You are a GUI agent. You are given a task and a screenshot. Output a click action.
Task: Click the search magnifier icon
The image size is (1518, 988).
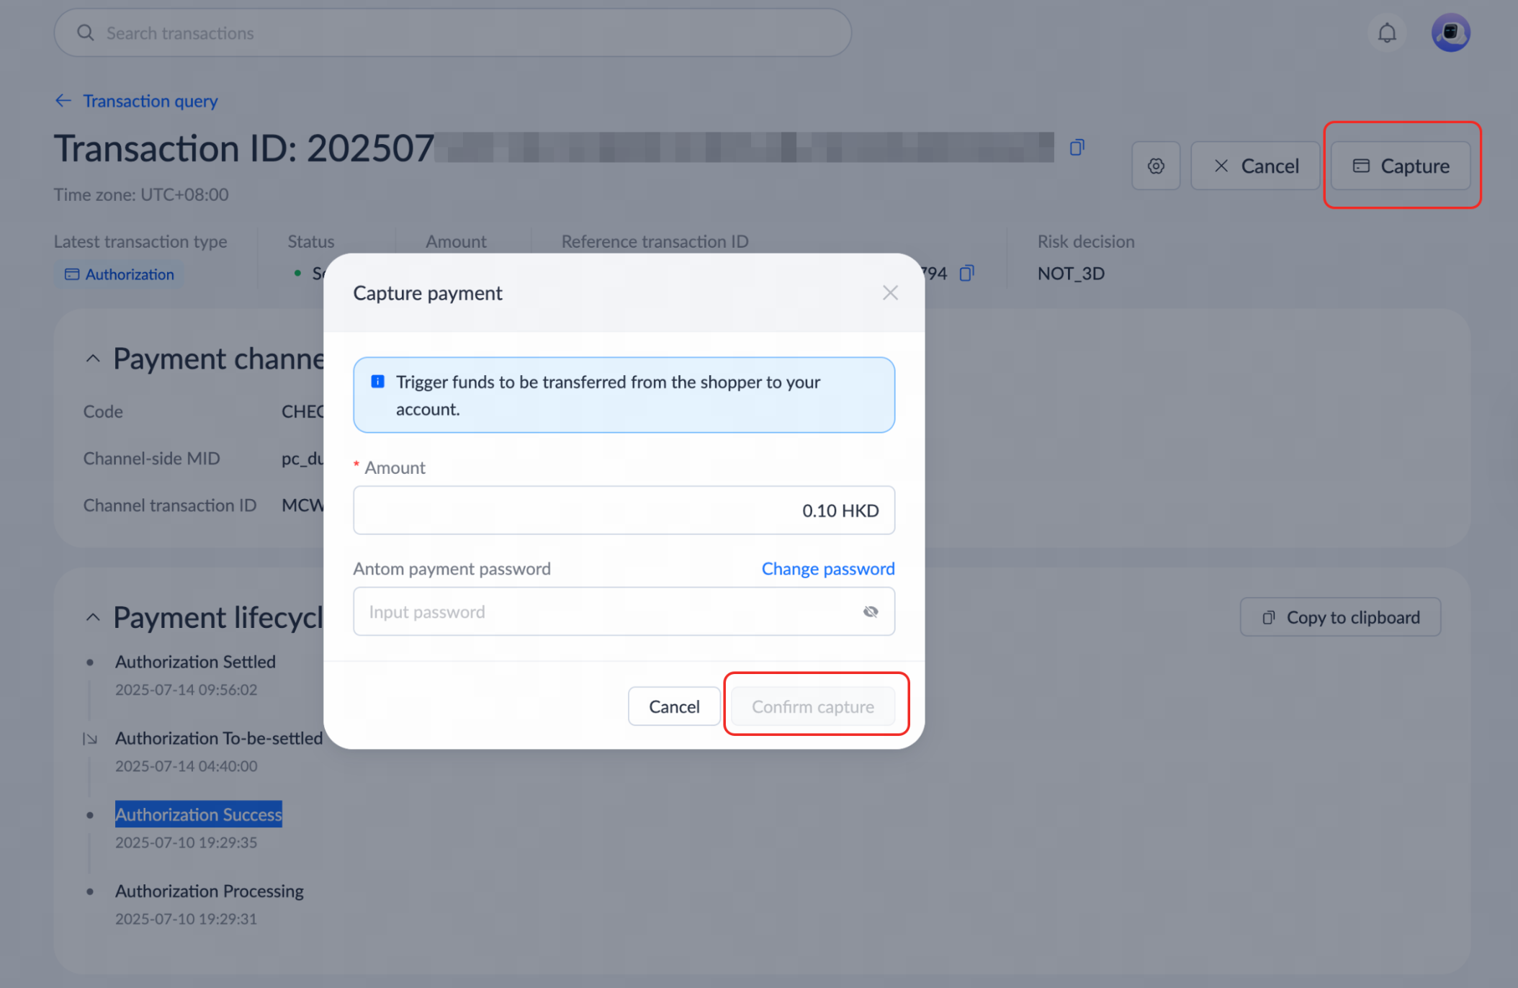tap(86, 33)
